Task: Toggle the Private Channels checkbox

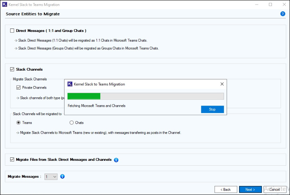Action: click(18, 88)
